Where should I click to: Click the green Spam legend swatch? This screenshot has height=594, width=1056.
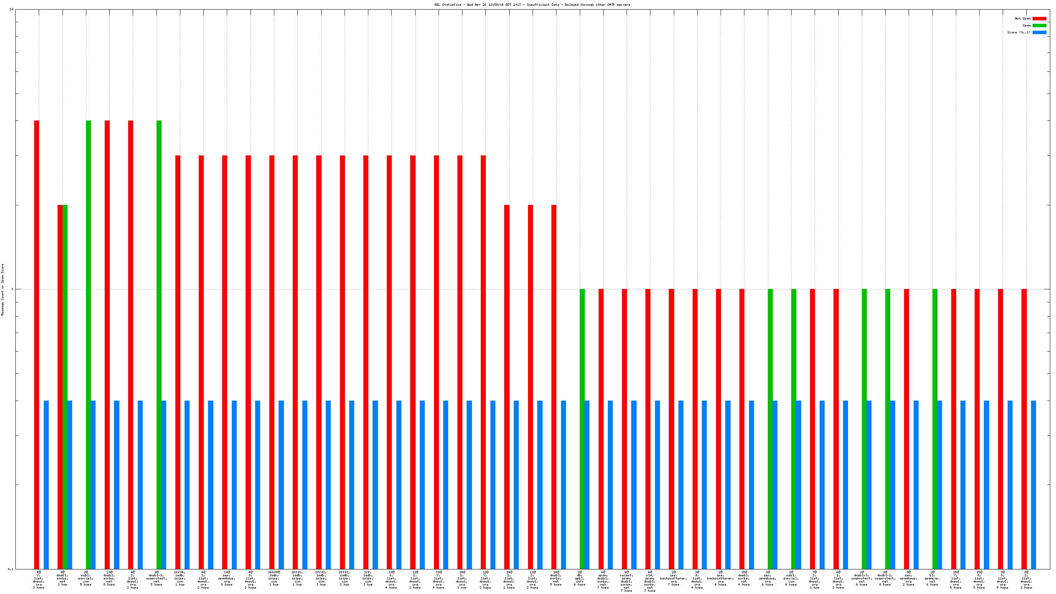point(1039,25)
